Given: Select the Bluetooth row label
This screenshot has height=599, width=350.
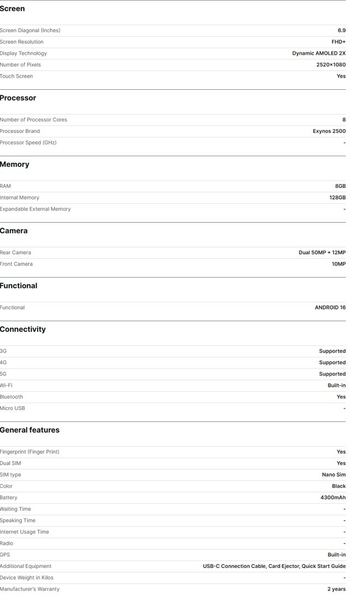Looking at the screenshot, I should point(12,397).
